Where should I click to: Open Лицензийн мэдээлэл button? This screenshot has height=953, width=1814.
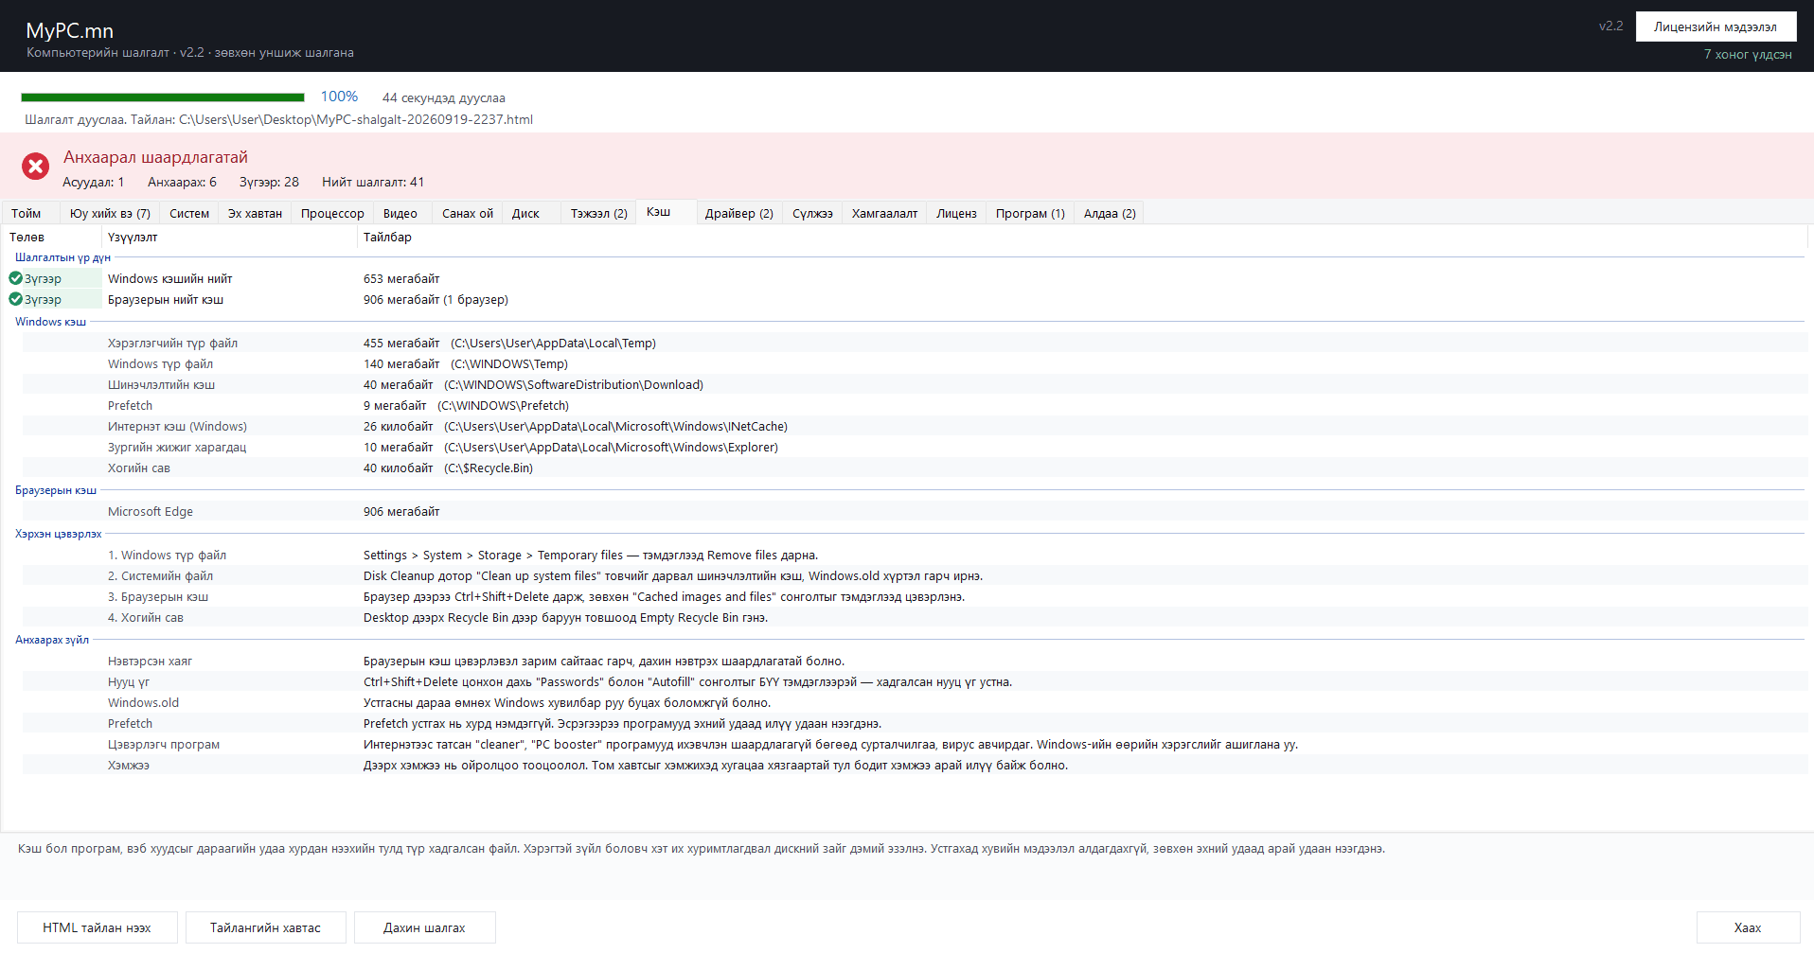[x=1716, y=26]
